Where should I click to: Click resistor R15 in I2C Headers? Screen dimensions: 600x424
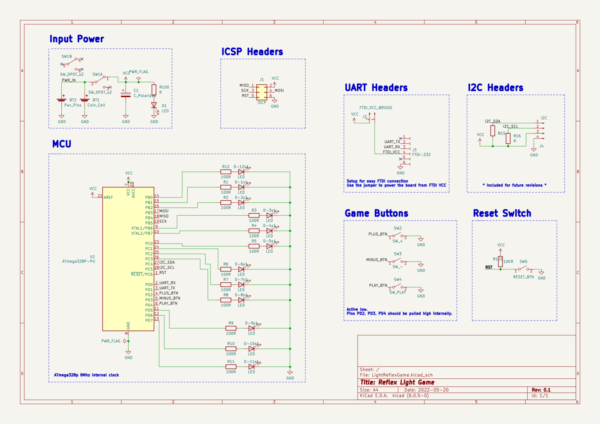pos(493,131)
